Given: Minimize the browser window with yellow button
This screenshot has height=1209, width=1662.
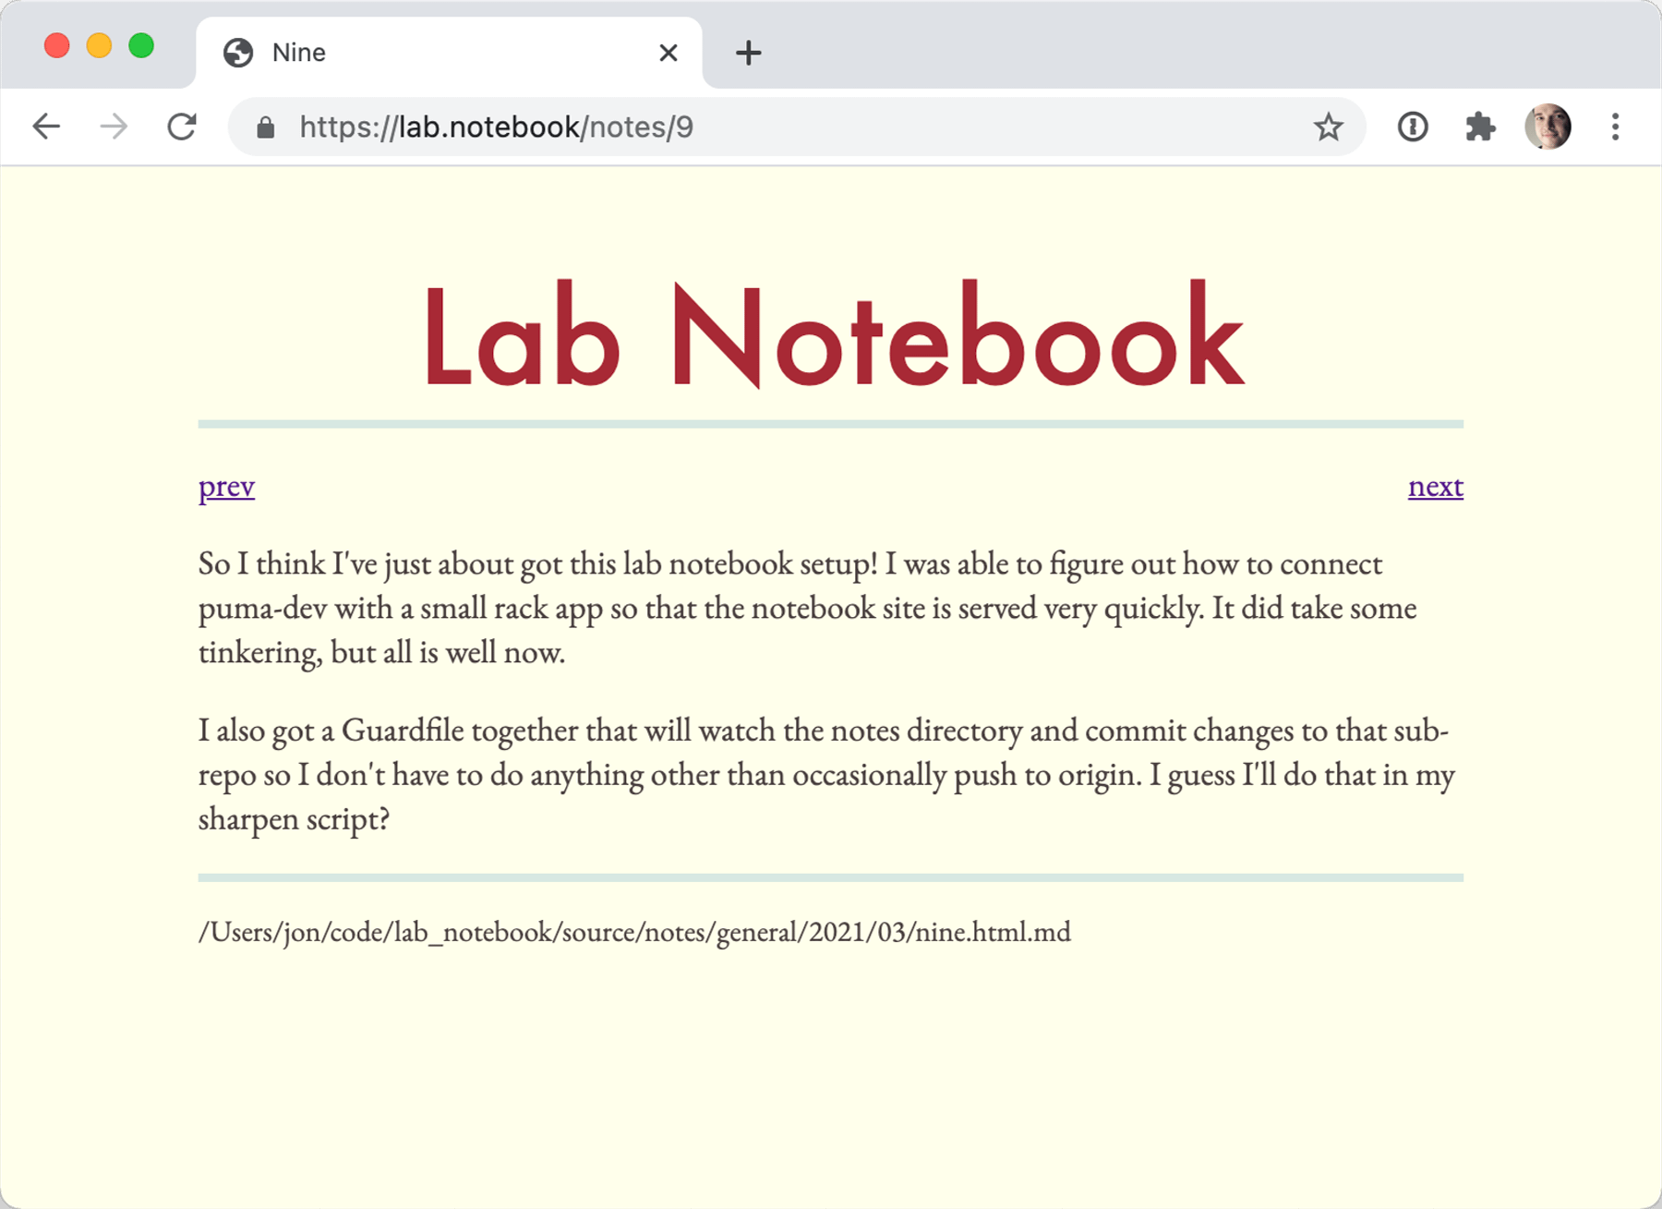Looking at the screenshot, I should (99, 45).
